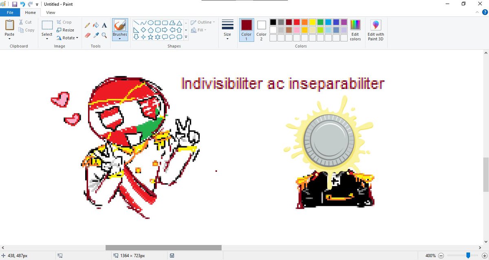Choose the Cloud callout shape
The image size is (489, 260).
[179, 37]
